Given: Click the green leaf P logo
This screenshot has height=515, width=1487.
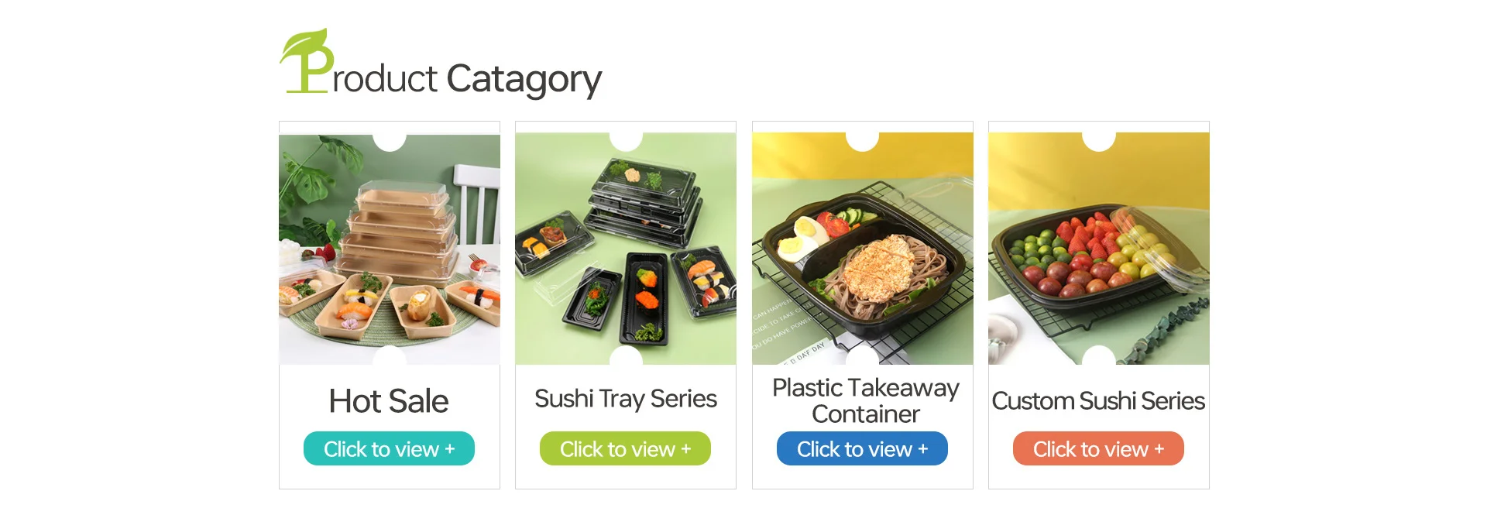Looking at the screenshot, I should coord(307,61).
